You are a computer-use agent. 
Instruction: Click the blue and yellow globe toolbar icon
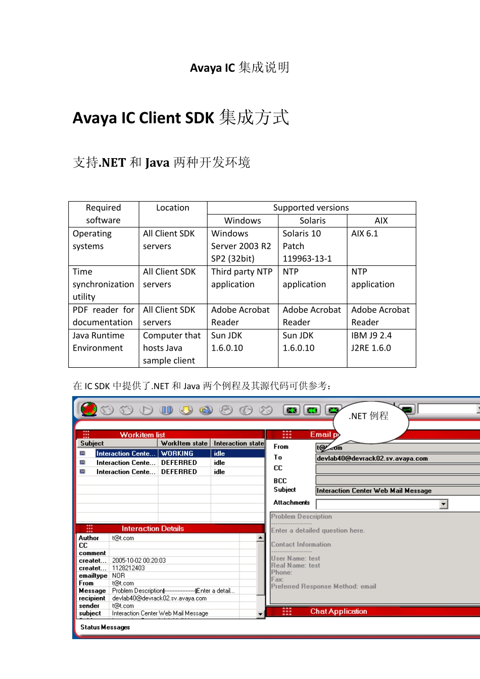coord(206,410)
